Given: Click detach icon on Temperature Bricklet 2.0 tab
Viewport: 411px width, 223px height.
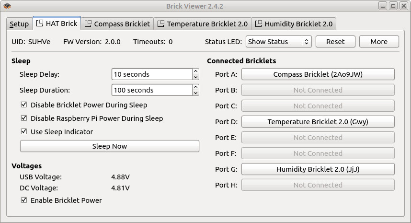Looking at the screenshot, I should point(160,23).
